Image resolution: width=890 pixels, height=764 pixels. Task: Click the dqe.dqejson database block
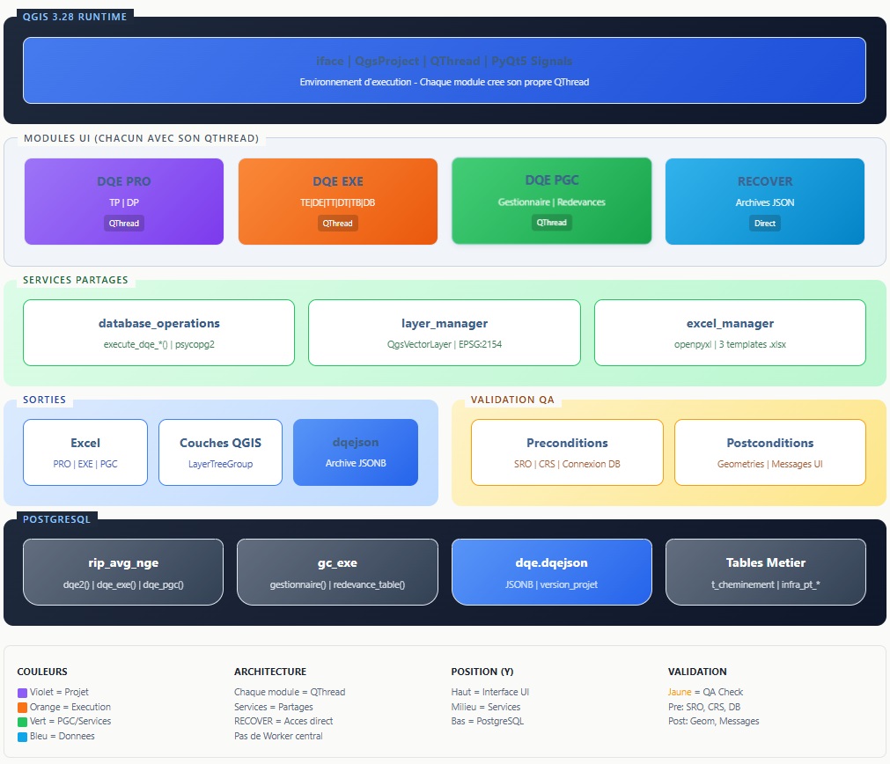click(551, 572)
